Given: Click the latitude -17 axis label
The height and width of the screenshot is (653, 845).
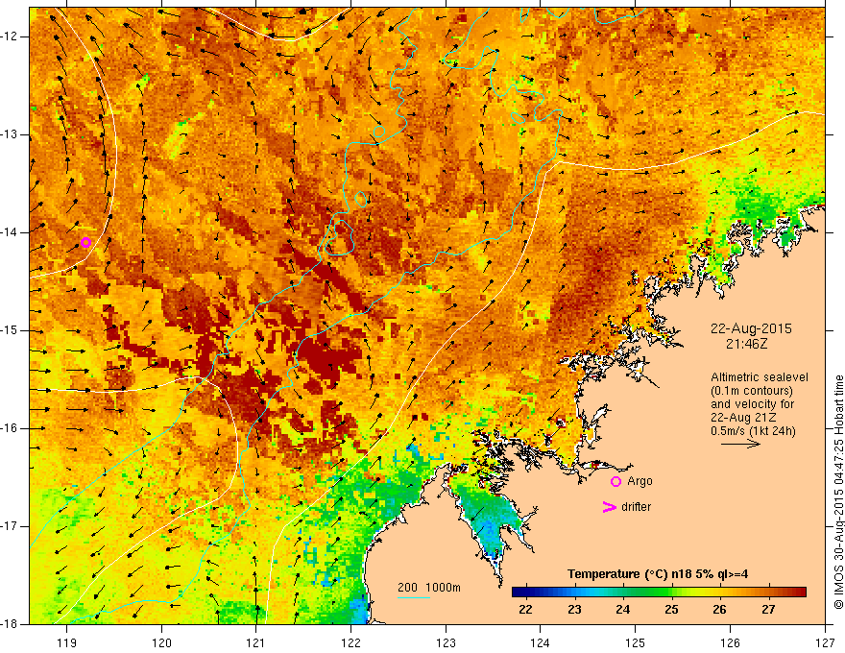Looking at the screenshot, I should pos(11,526).
